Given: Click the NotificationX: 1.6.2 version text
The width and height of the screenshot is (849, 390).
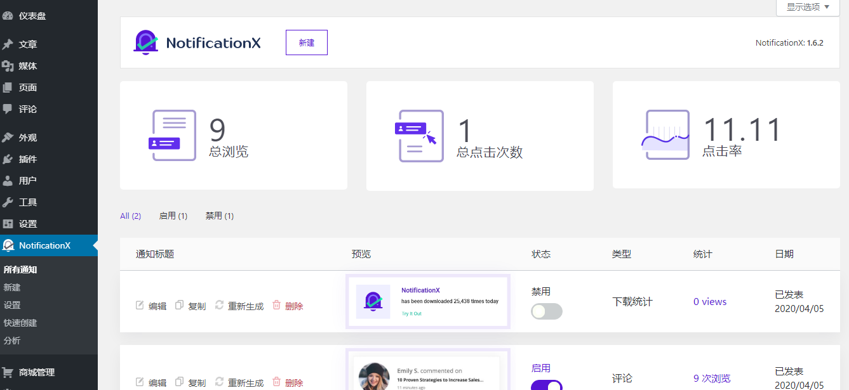Looking at the screenshot, I should coord(789,43).
